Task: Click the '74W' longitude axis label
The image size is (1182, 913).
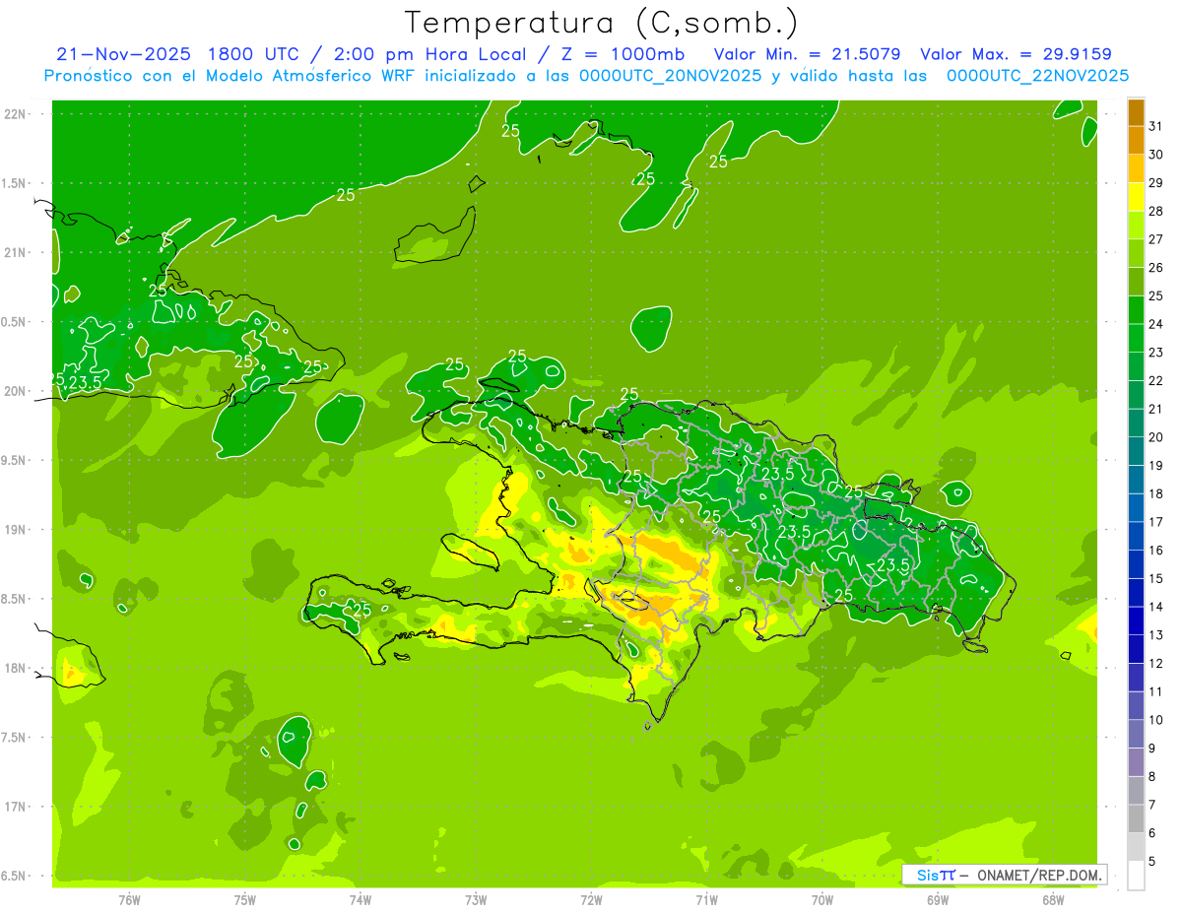Action: 361,900
